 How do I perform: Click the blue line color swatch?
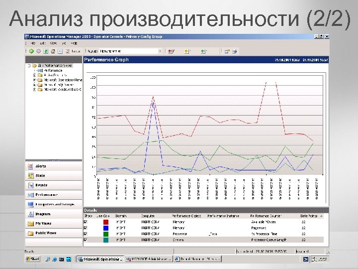tap(106, 228)
